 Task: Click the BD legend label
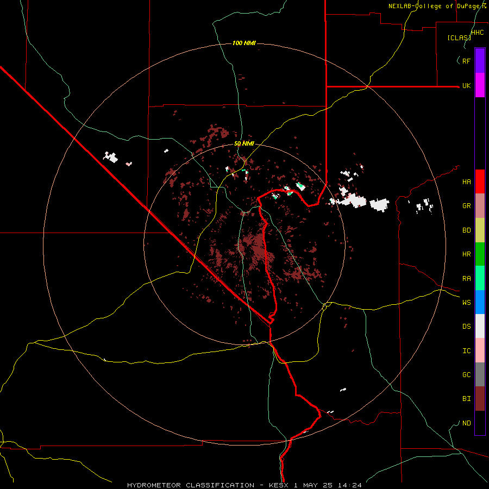click(x=466, y=230)
